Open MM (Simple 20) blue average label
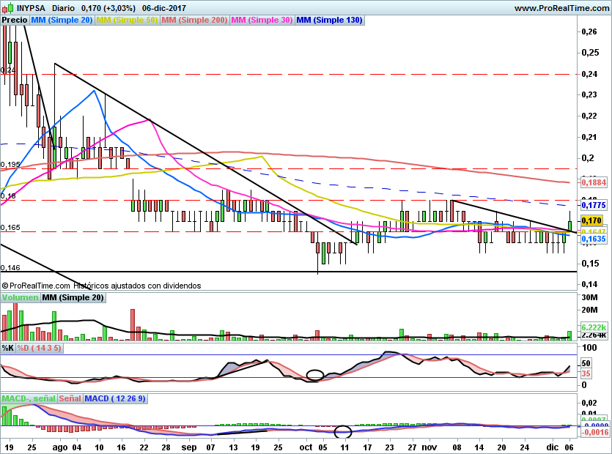Viewport: 612px width, 454px height. click(62, 20)
